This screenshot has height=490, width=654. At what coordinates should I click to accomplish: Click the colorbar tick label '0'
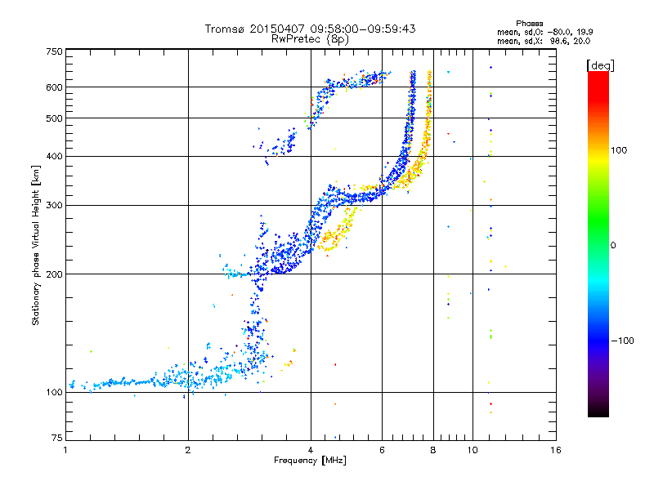(613, 246)
